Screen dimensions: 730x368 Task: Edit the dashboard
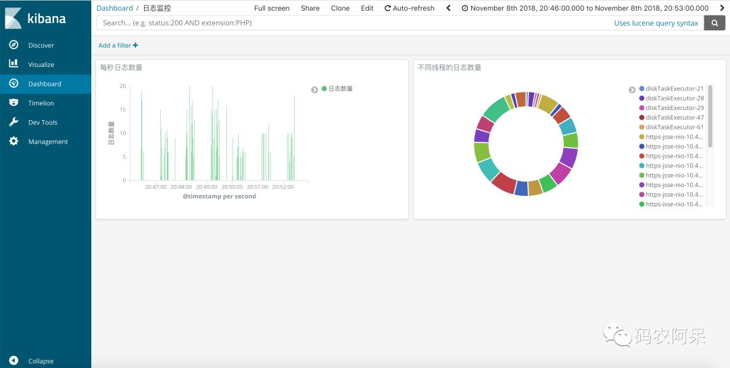(x=367, y=8)
